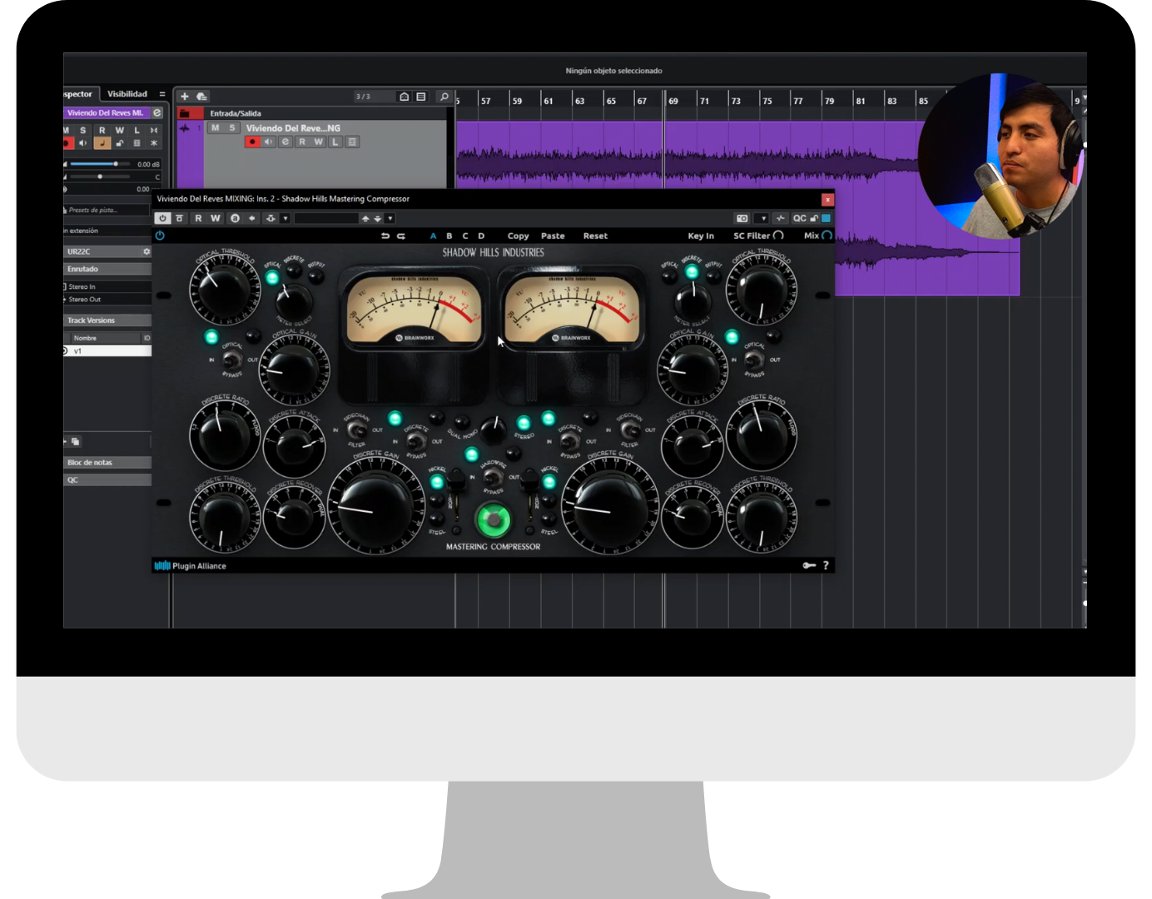Mute the Viviendo Del Reve track
Screen dimensions: 1152x899
pyautogui.click(x=216, y=128)
